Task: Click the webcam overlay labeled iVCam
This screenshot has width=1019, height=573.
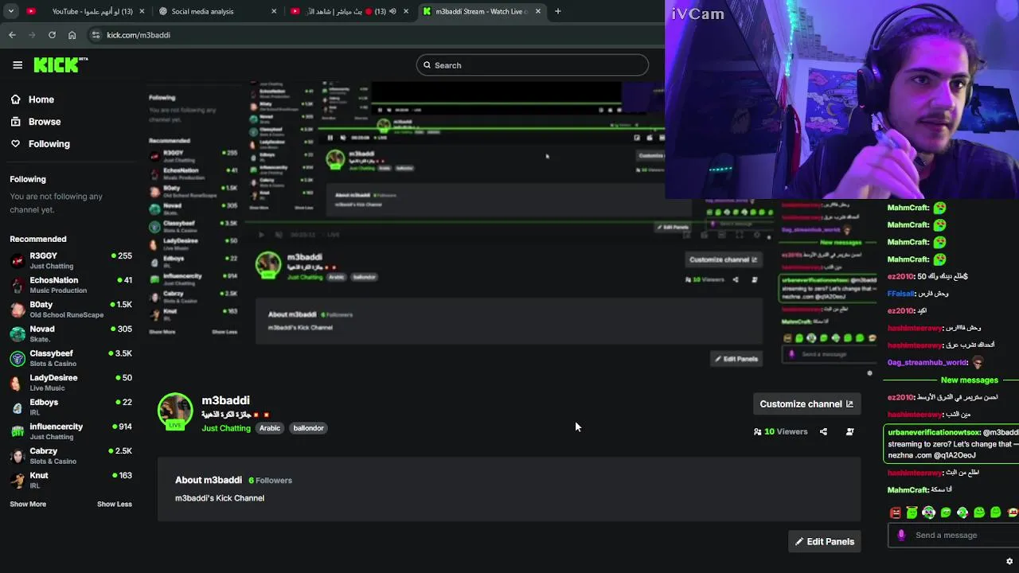Action: 842,99
